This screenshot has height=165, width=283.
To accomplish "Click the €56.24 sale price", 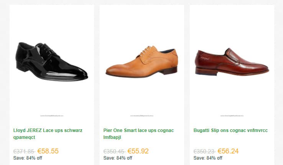I will point(228,151).
